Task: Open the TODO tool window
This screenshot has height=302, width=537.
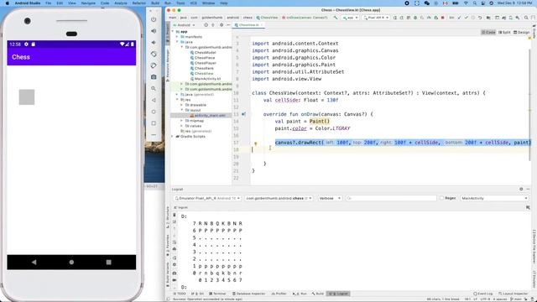Action: tap(180, 294)
